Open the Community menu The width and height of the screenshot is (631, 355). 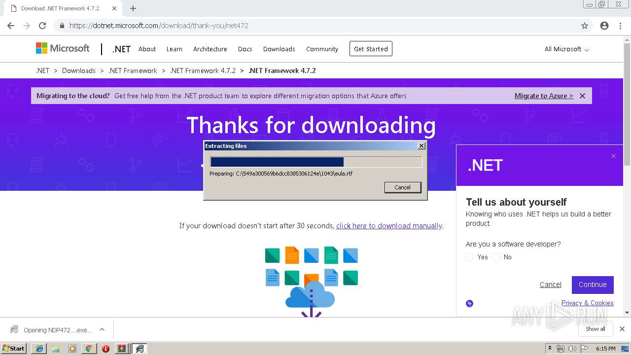pos(322,49)
